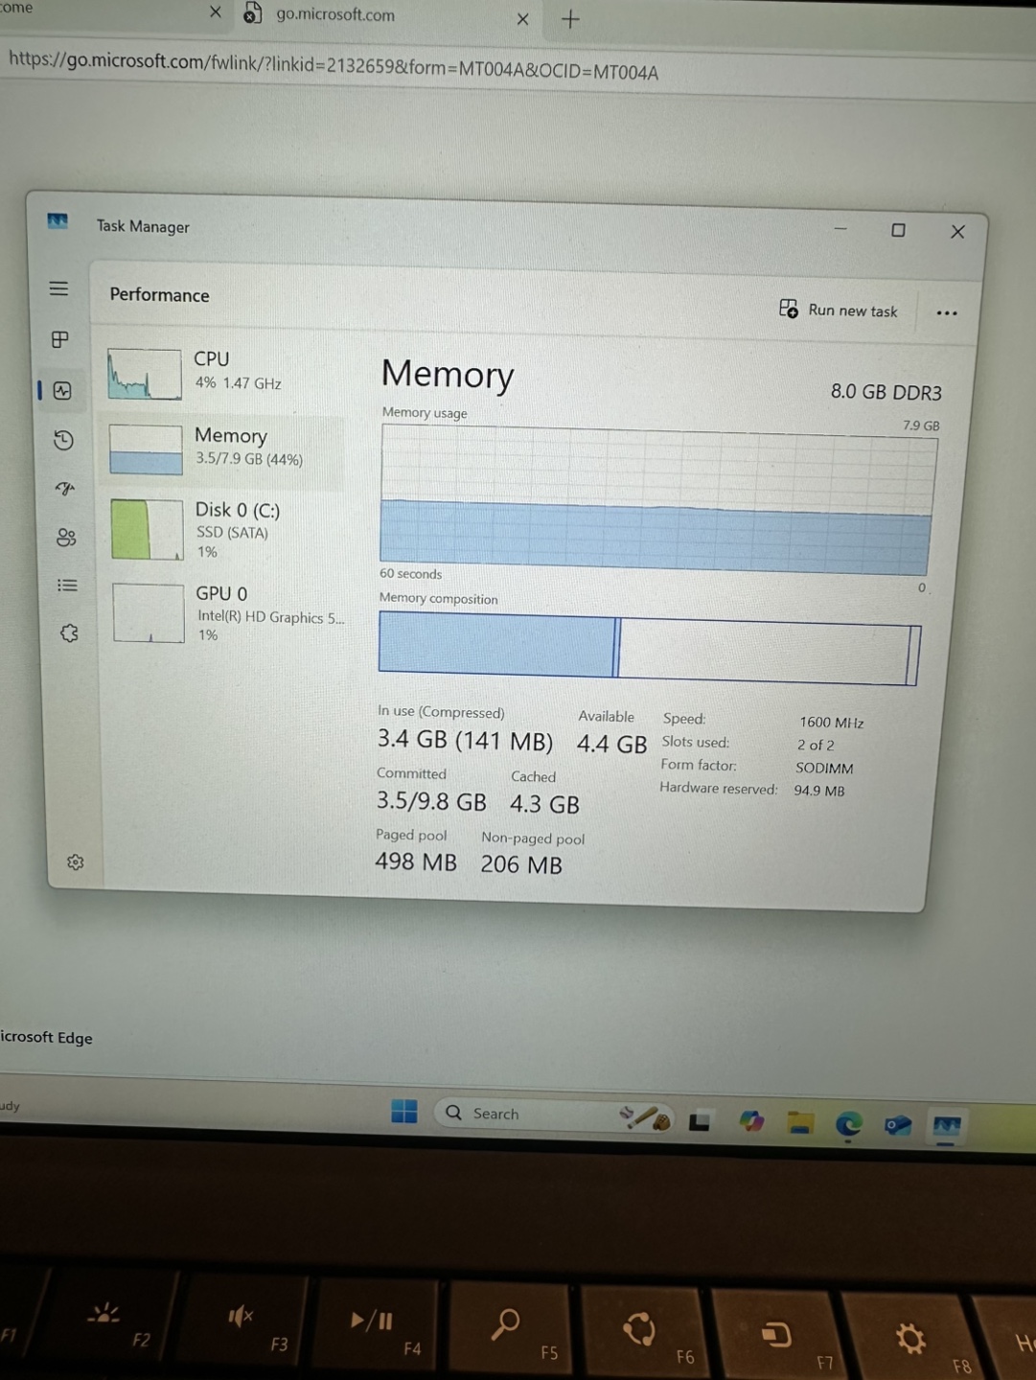The height and width of the screenshot is (1380, 1036).
Task: Click the Hardware reserved 94.9 MB value
Action: click(x=819, y=791)
